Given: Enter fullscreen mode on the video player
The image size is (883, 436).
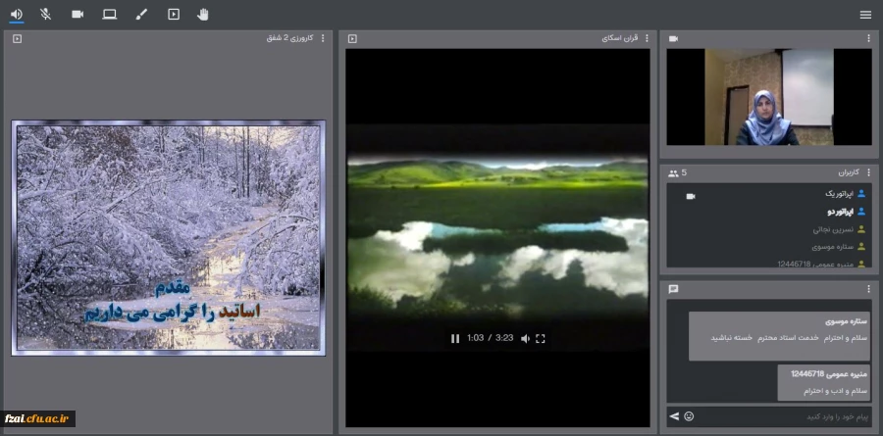Looking at the screenshot, I should (541, 338).
